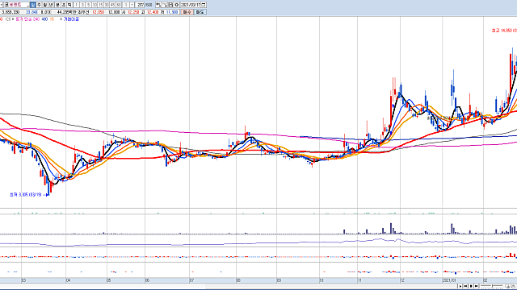Image resolution: width=517 pixels, height=290 pixels.
Task: Play the chart replay
Action: (x=460, y=286)
